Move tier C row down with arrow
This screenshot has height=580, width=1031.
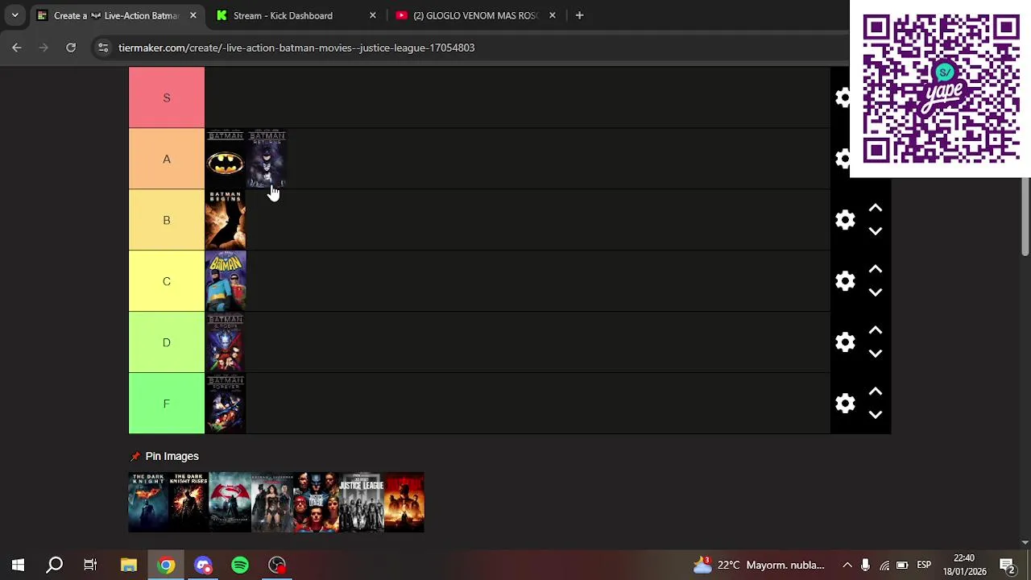(x=876, y=292)
